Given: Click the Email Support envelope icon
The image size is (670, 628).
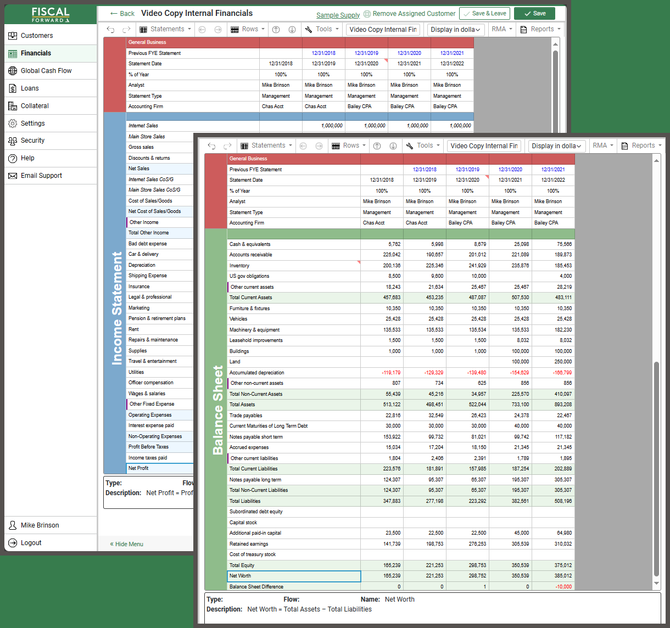Looking at the screenshot, I should tap(13, 175).
